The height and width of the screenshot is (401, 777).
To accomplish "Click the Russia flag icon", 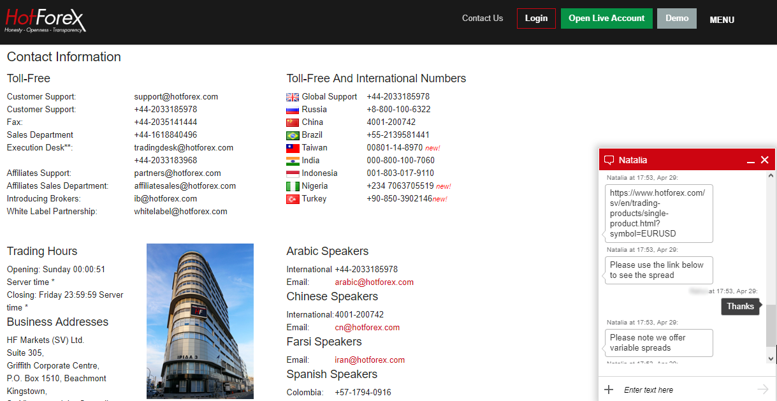I will point(293,110).
